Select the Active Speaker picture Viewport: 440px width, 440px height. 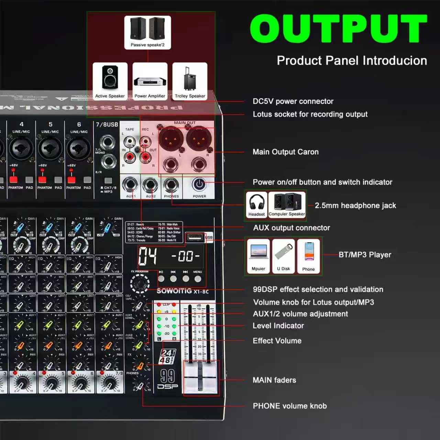click(x=110, y=81)
